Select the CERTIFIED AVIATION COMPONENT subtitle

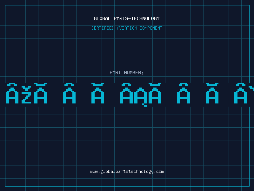pyautogui.click(x=127, y=28)
